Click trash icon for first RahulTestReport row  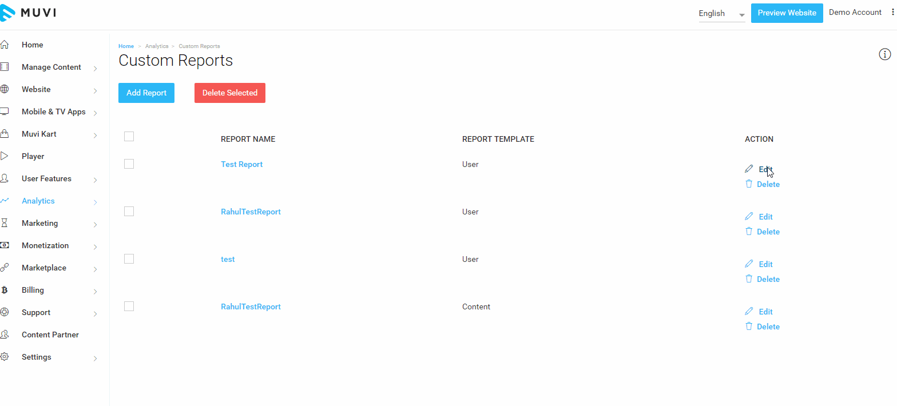pyautogui.click(x=749, y=231)
